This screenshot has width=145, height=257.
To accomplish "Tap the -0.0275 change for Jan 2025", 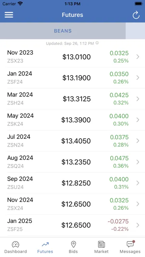I will click(x=118, y=221).
